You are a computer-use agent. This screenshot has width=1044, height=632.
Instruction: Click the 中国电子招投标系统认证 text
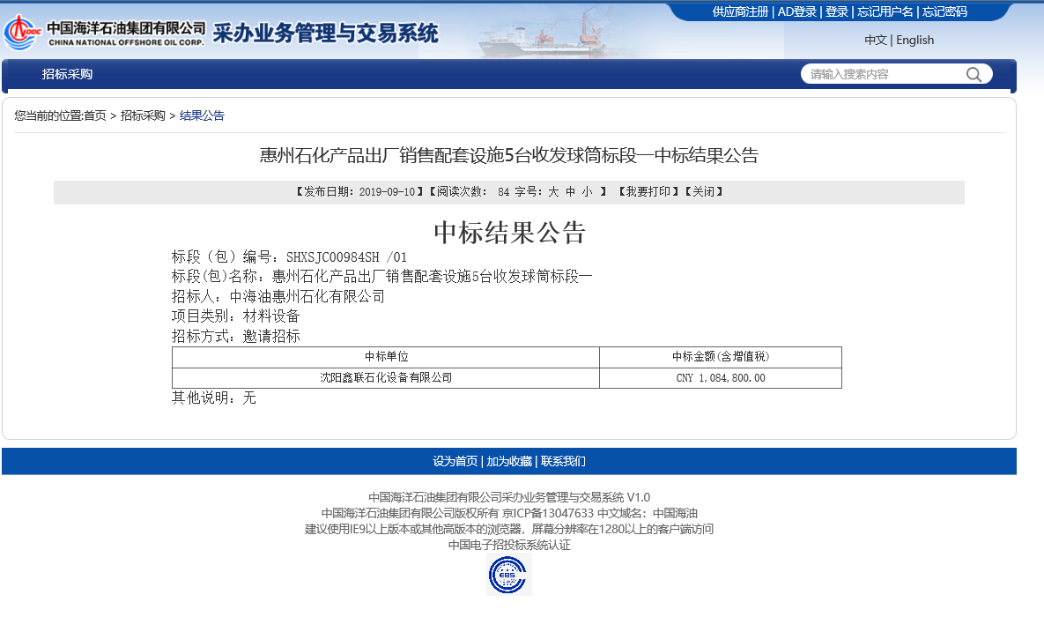click(509, 545)
